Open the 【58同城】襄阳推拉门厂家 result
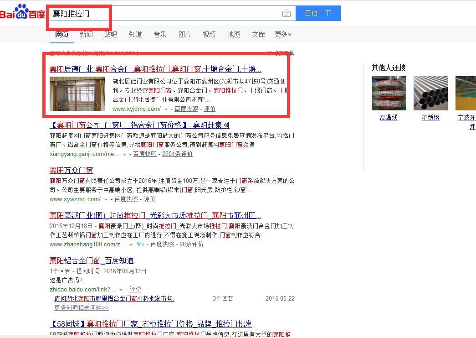The image size is (476, 338). point(151,324)
